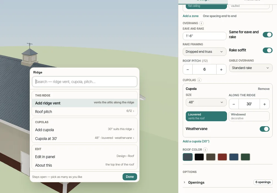Select the flat ceiling option
The image size is (277, 193).
click(x=206, y=6)
